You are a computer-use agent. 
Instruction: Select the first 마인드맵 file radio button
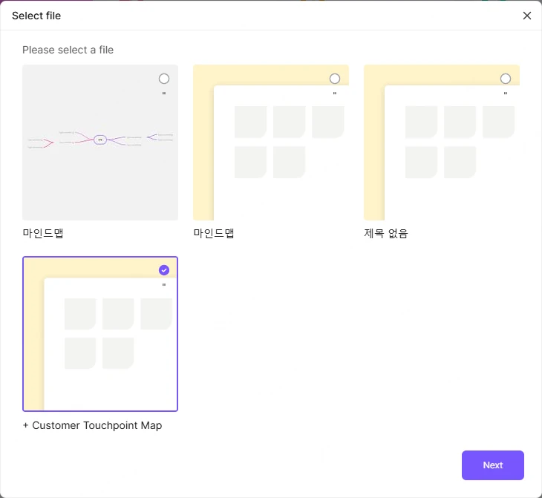[x=164, y=79]
